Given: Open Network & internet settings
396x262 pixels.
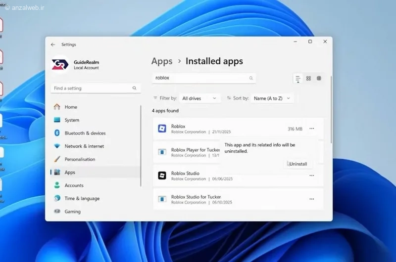Looking at the screenshot, I should tap(96, 146).
